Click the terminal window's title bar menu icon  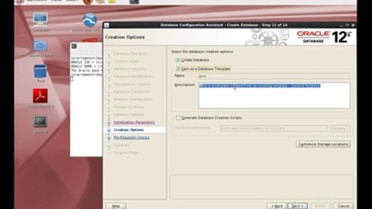point(74,46)
